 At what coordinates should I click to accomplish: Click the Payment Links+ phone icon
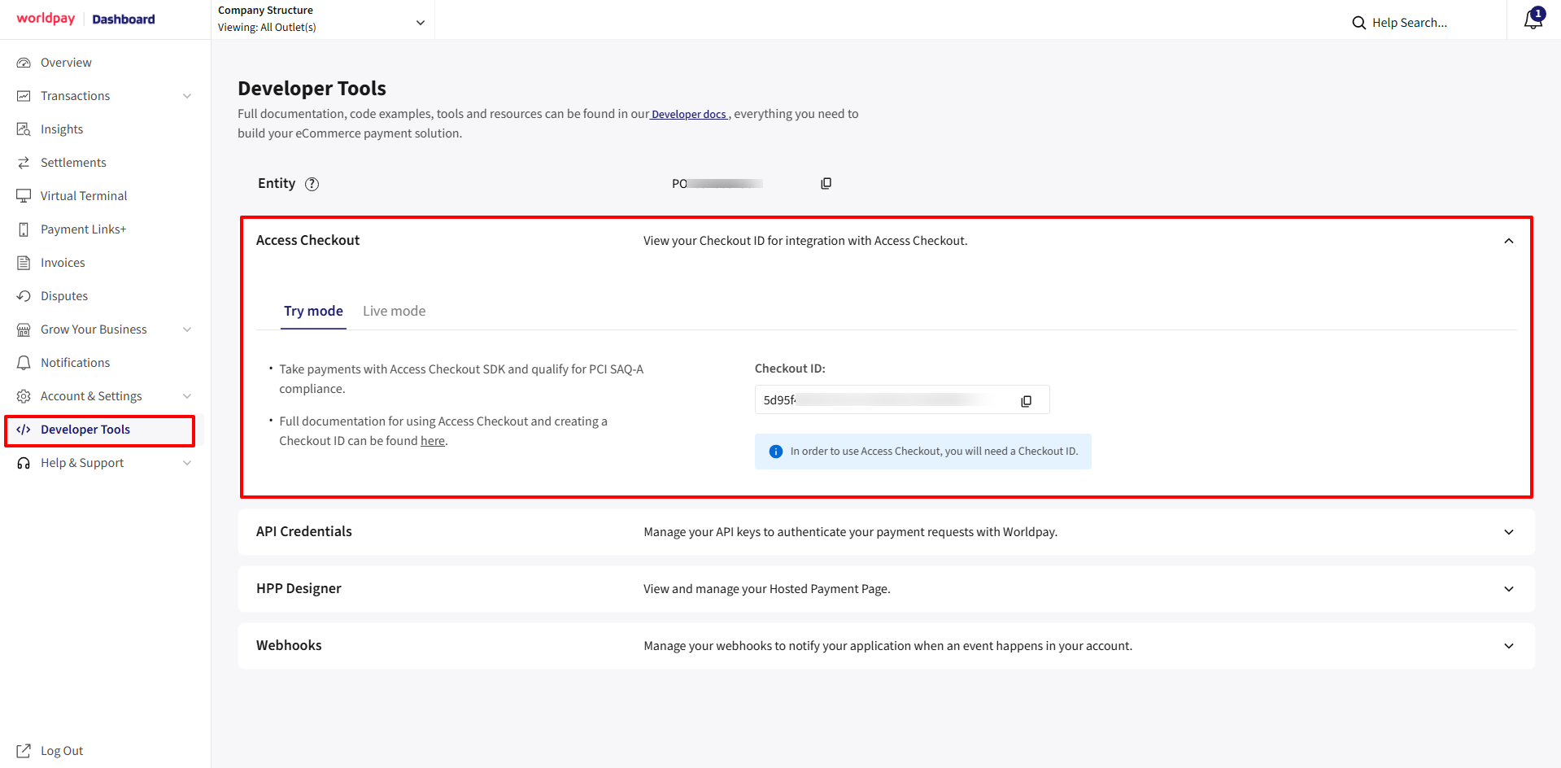point(24,229)
